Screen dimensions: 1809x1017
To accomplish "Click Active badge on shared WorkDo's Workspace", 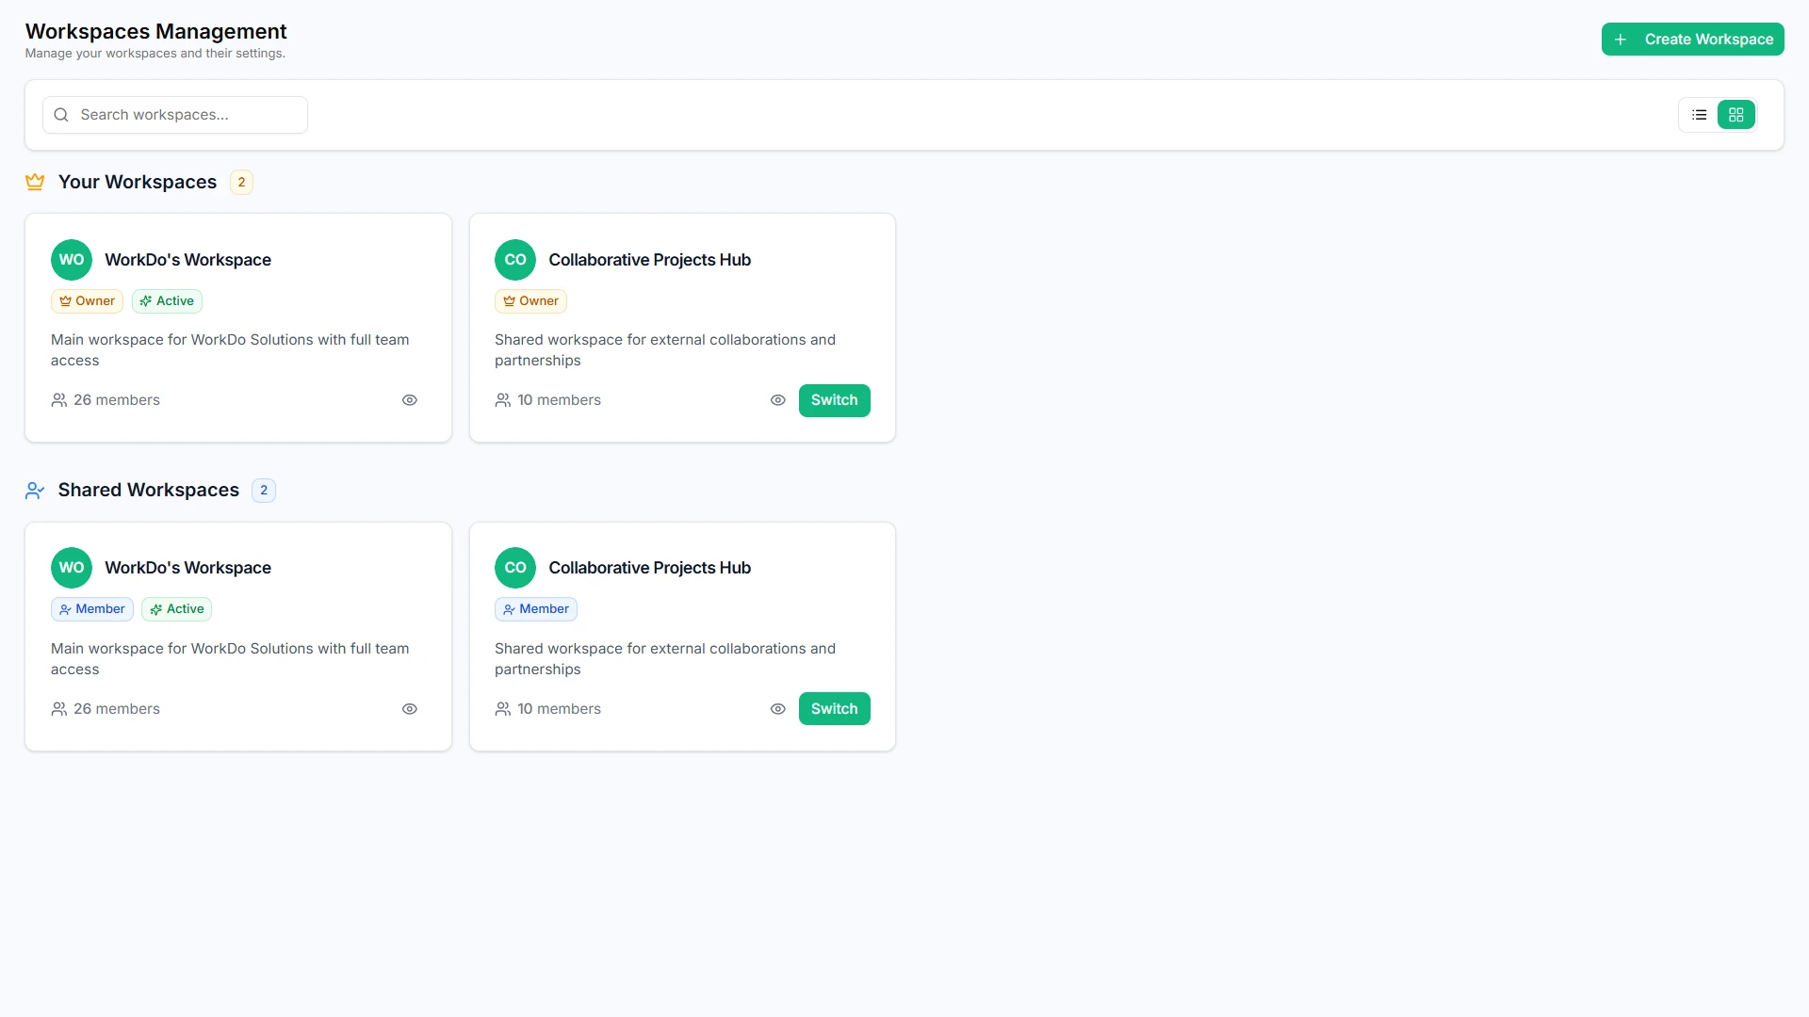I will point(176,609).
